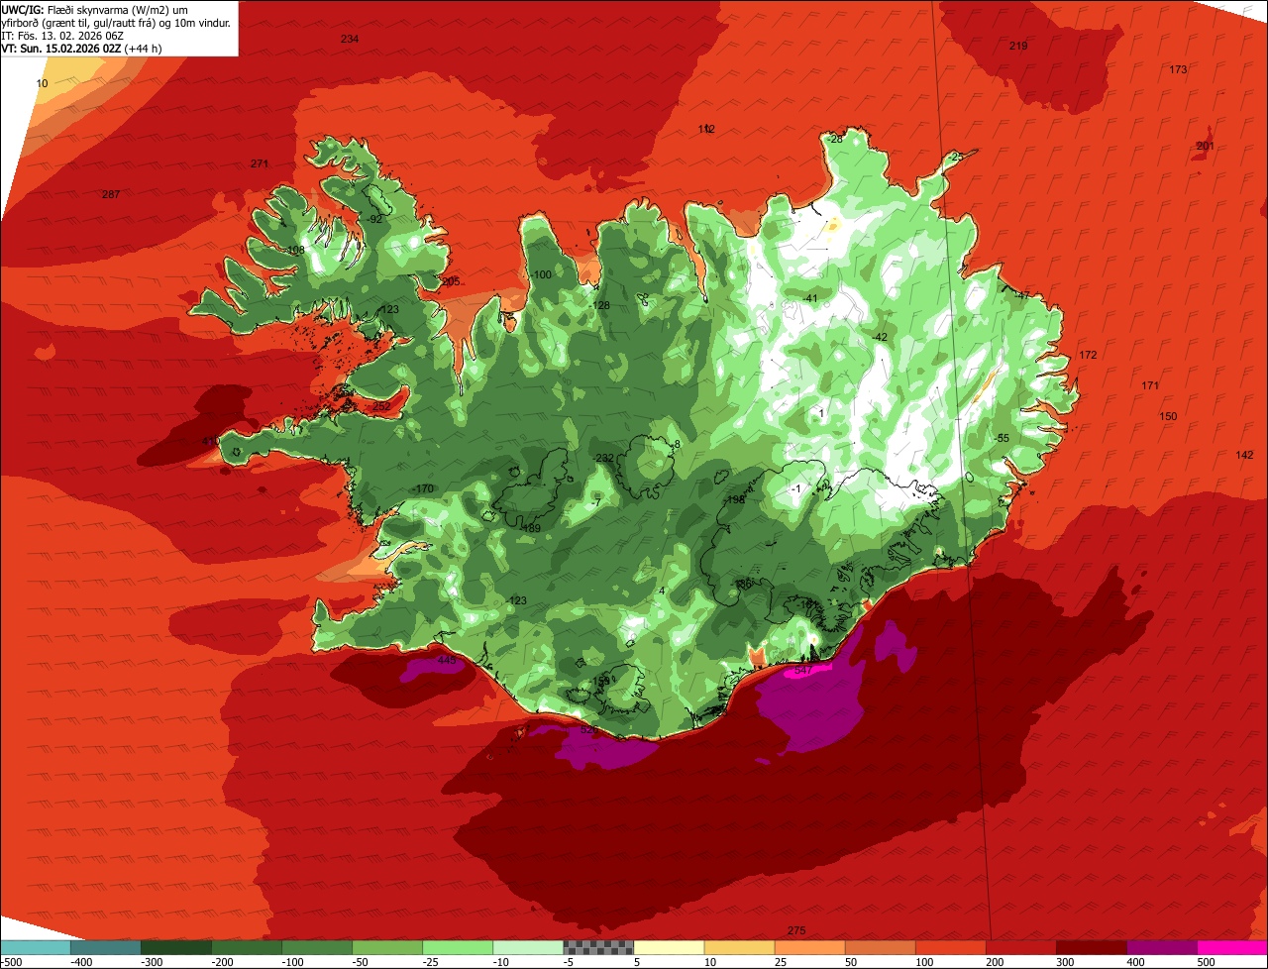
Task: Choose the legend swatch between 10 and 25
Action: pyautogui.click(x=739, y=947)
